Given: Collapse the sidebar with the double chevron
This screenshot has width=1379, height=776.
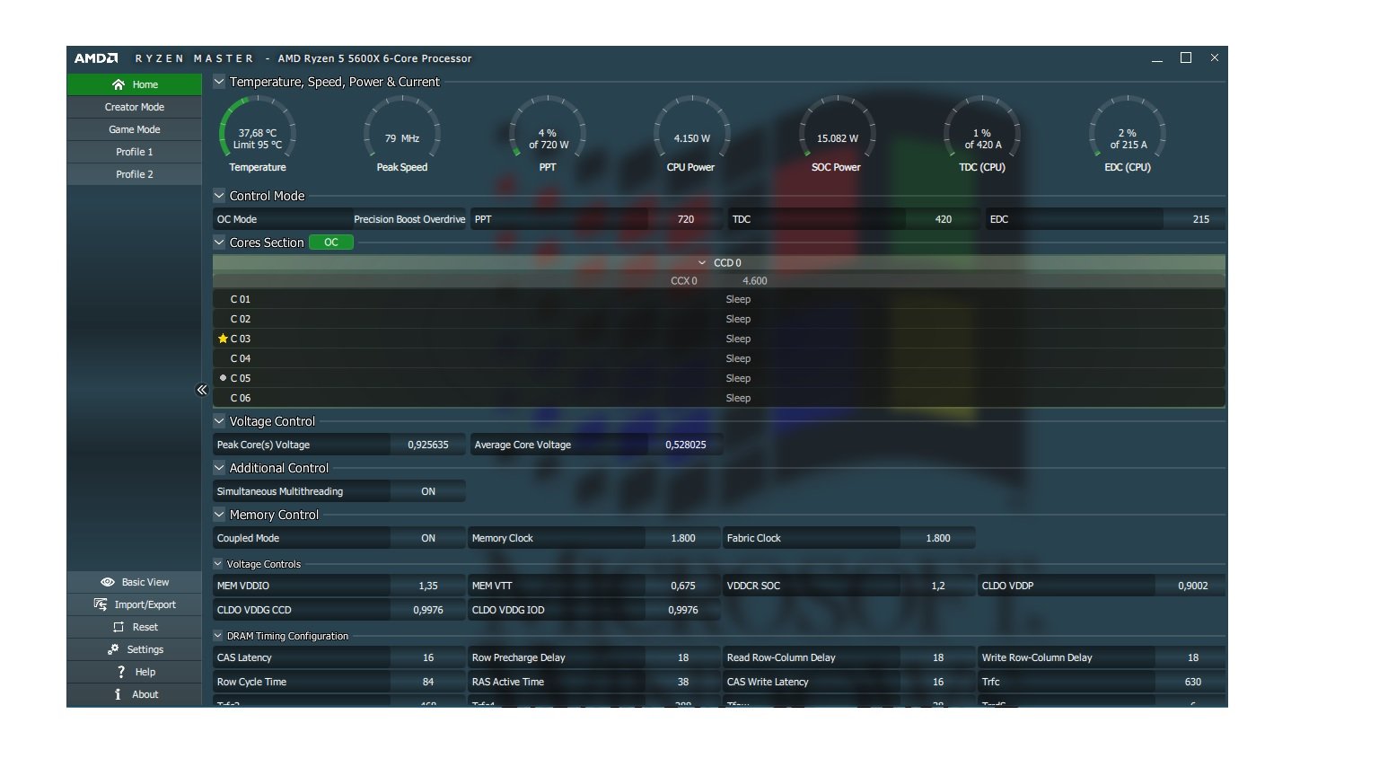Looking at the screenshot, I should click(x=202, y=390).
